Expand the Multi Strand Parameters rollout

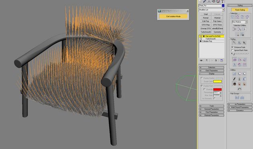(x=240, y=107)
